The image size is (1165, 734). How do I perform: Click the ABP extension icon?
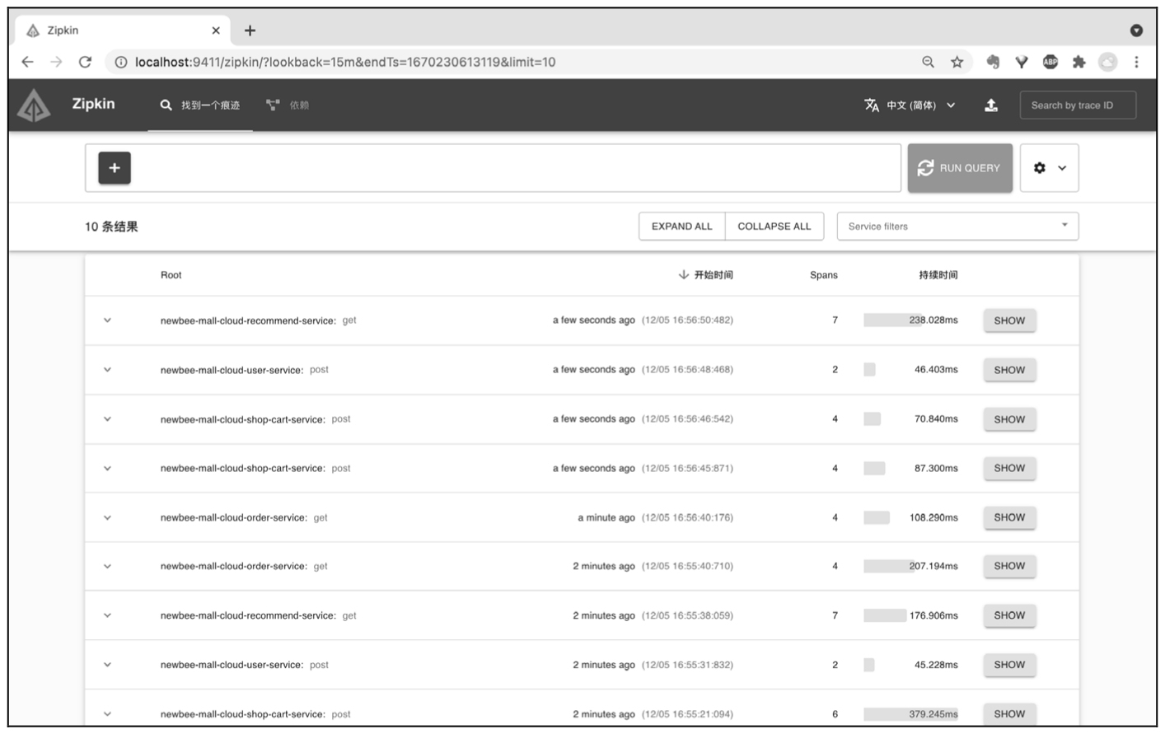pos(1050,62)
